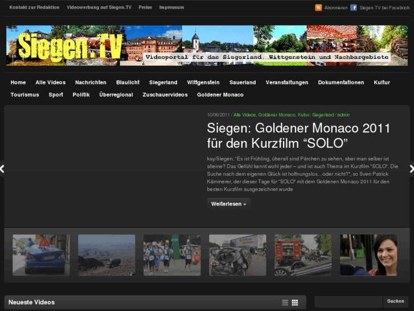This screenshot has width=414, height=311.
Task: Open Goldener Monaco in the main navigation
Action: point(220,95)
